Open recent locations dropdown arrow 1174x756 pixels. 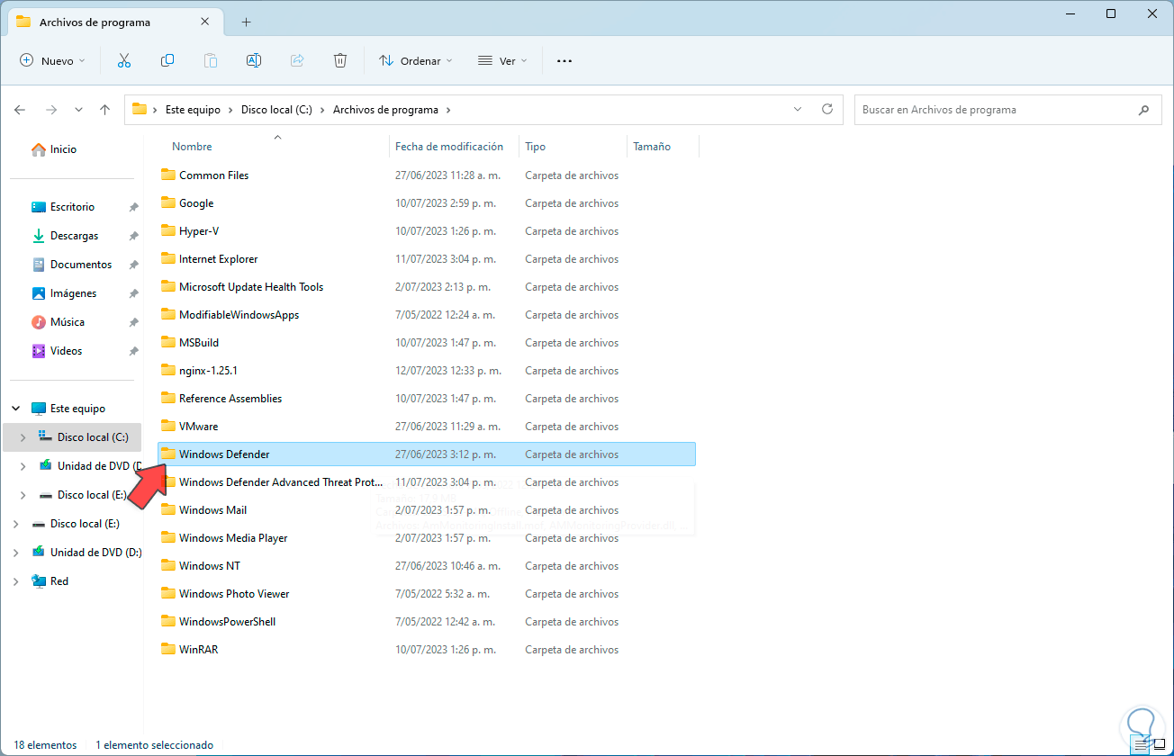[x=78, y=110]
